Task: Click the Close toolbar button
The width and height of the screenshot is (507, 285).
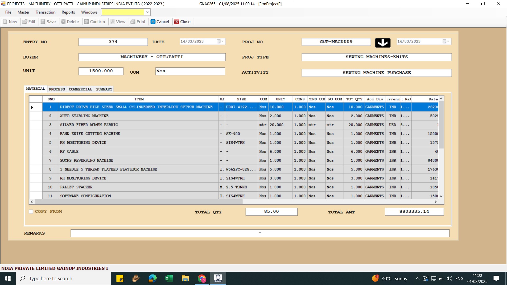Action: tap(182, 22)
